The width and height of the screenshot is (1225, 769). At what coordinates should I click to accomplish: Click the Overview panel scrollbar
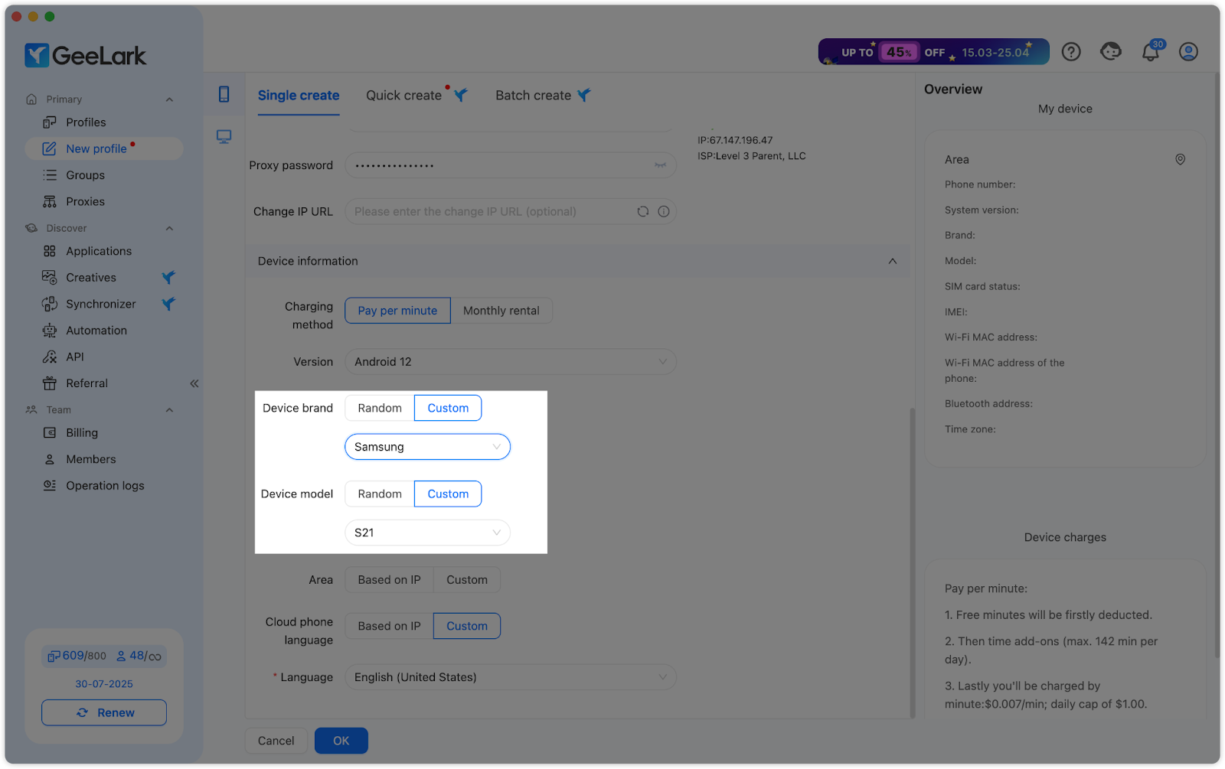[x=1217, y=366]
